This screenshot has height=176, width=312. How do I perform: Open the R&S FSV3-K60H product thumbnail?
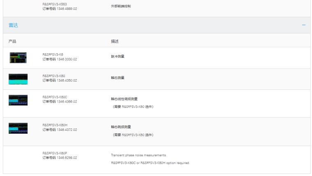18,128
